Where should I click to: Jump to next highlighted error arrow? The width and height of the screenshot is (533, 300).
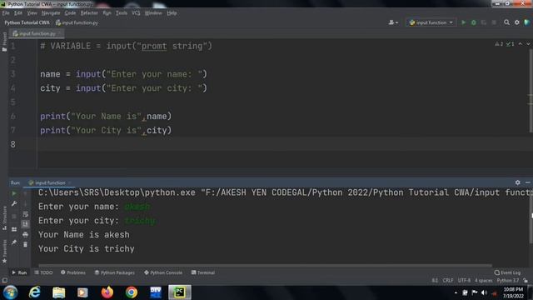point(528,44)
